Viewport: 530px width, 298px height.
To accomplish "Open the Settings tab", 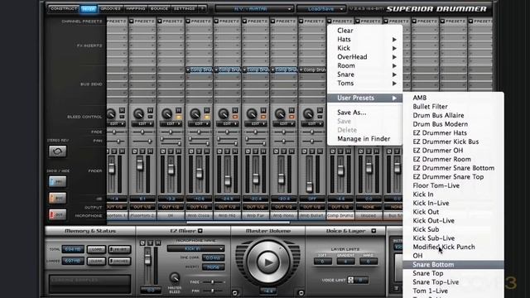I will [184, 8].
